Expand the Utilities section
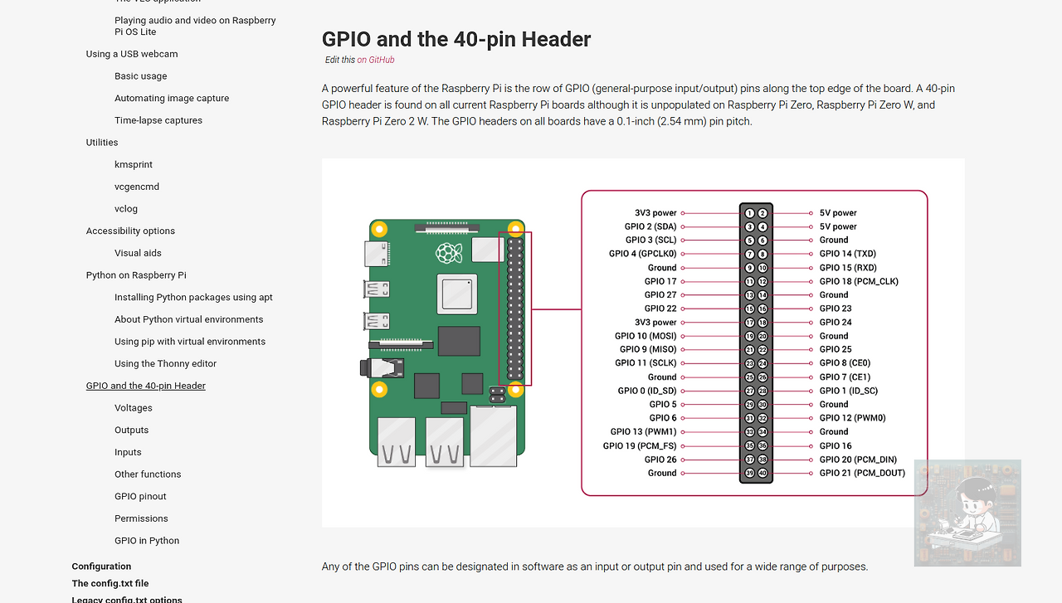Viewport: 1062px width, 603px height. tap(102, 142)
